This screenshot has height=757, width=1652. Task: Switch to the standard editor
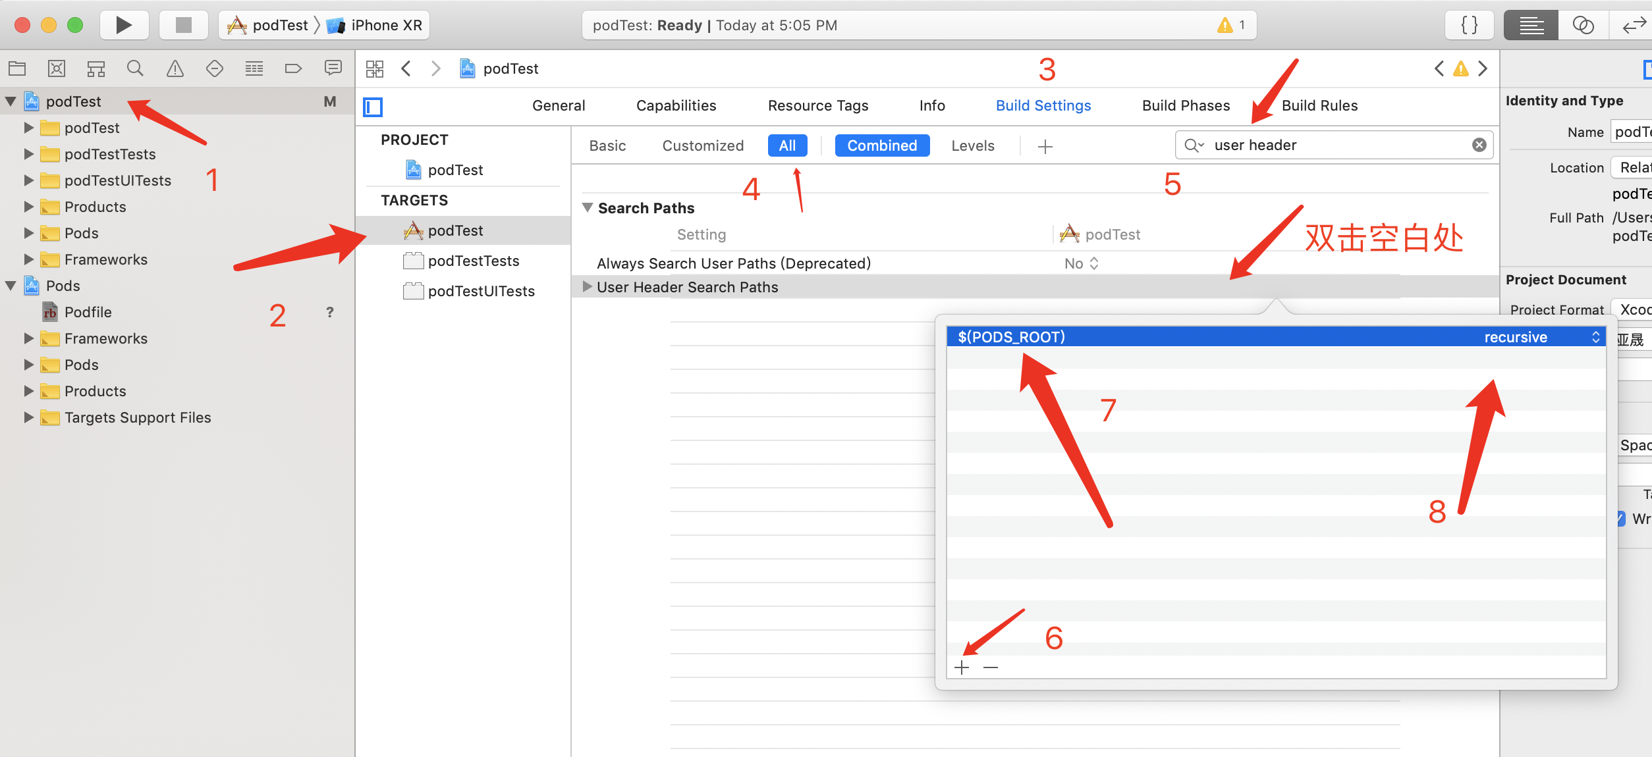tap(1531, 25)
